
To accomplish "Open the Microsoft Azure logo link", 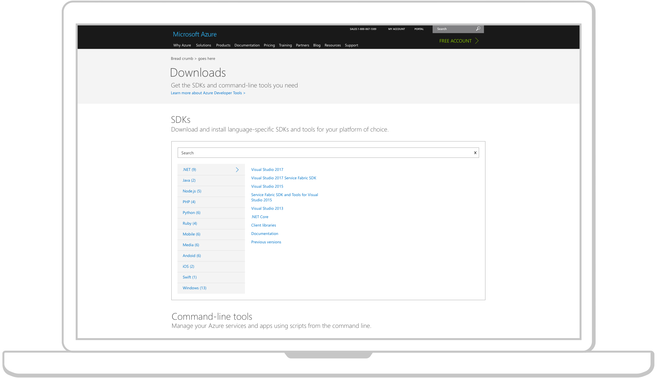I will (195, 34).
